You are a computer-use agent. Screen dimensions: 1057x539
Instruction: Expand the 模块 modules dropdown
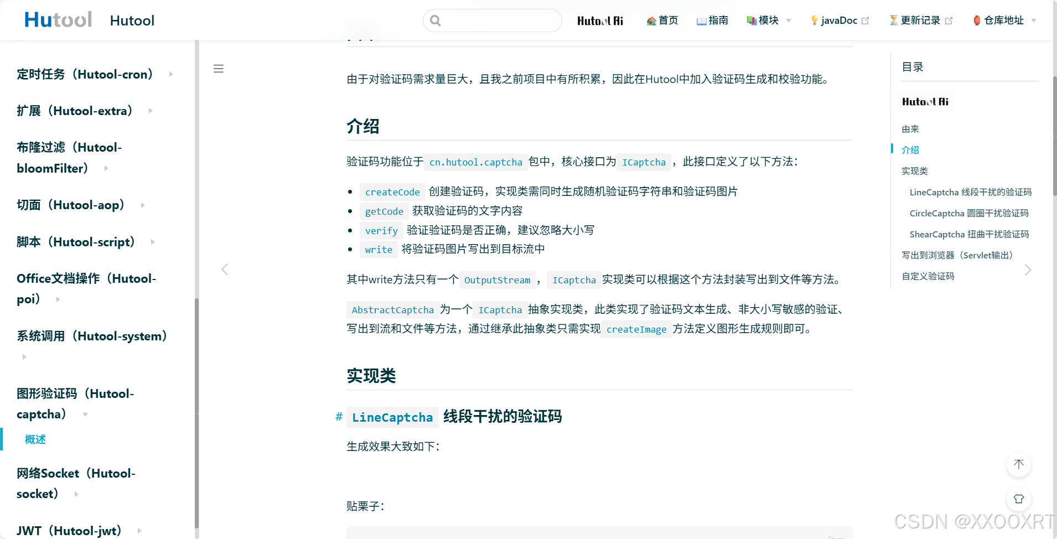[769, 20]
